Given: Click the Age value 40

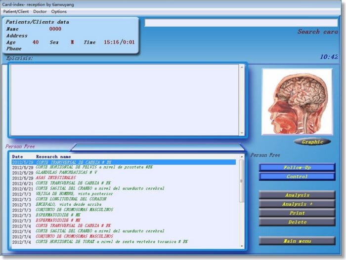Looking at the screenshot, I should [x=36, y=42].
